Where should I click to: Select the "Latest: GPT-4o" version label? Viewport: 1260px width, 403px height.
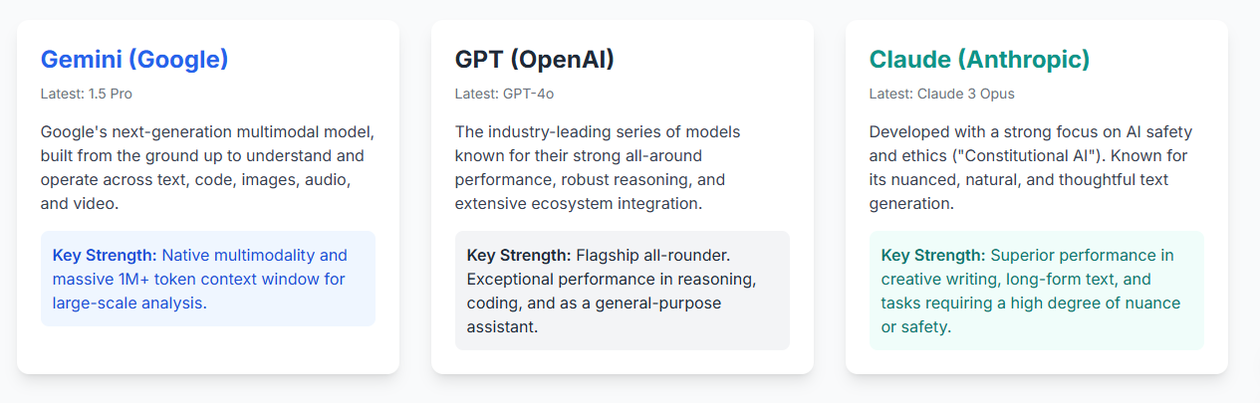504,94
